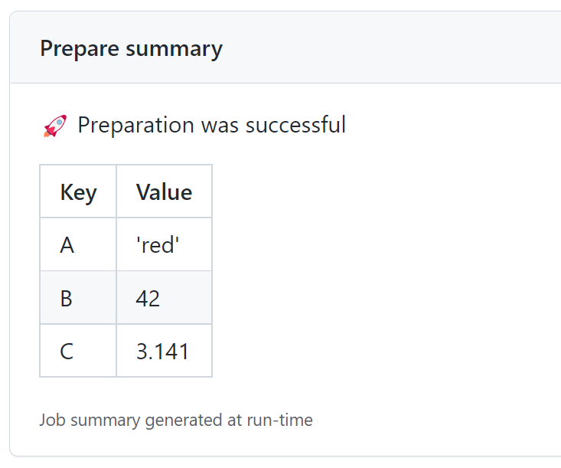
Task: Click the Value column header
Action: coord(165,191)
